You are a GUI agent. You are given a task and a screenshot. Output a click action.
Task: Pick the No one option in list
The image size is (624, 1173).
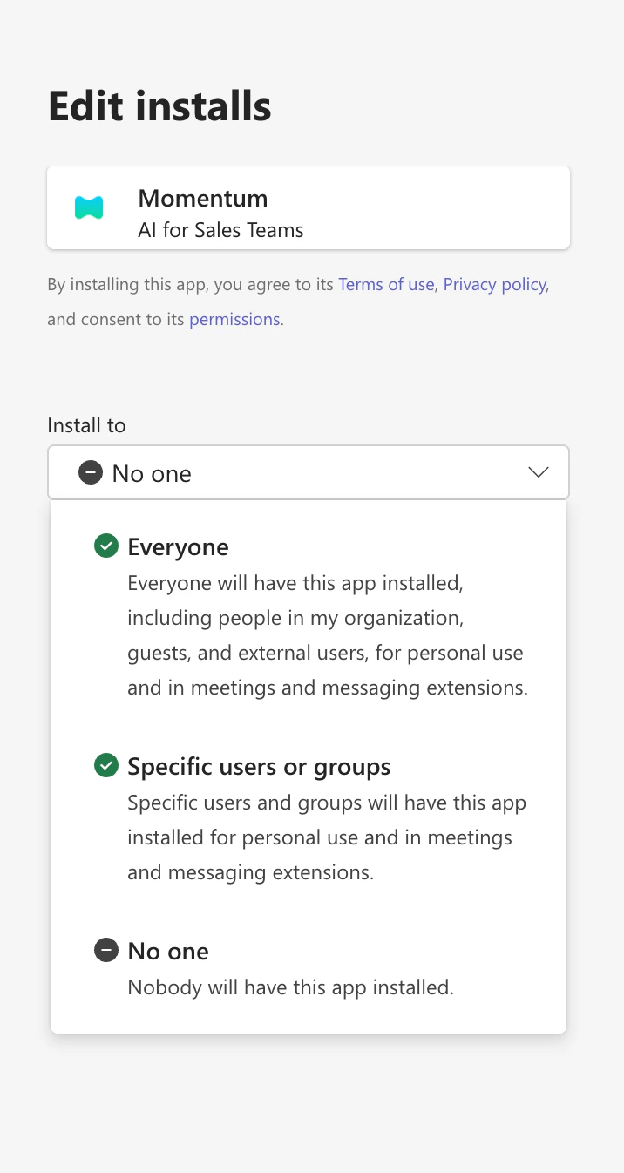pos(309,968)
